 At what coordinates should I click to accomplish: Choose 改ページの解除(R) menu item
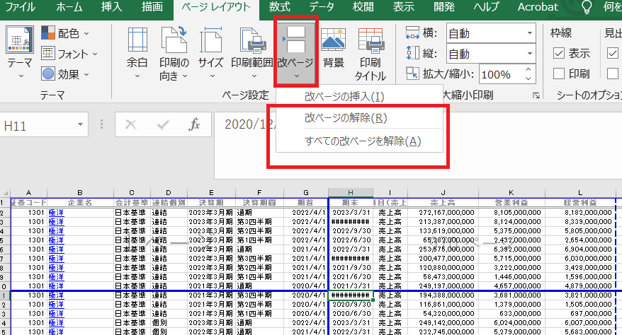pos(359,118)
